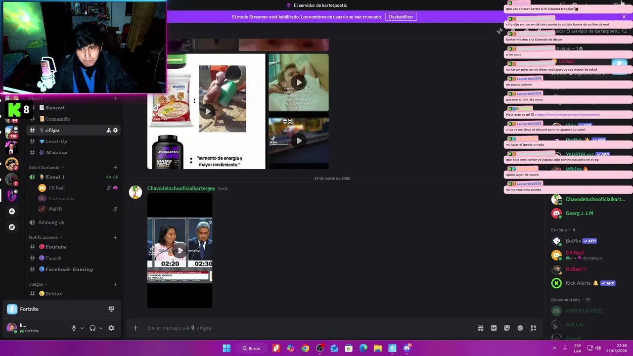Join the Amoung Us voice channel

coord(73,222)
